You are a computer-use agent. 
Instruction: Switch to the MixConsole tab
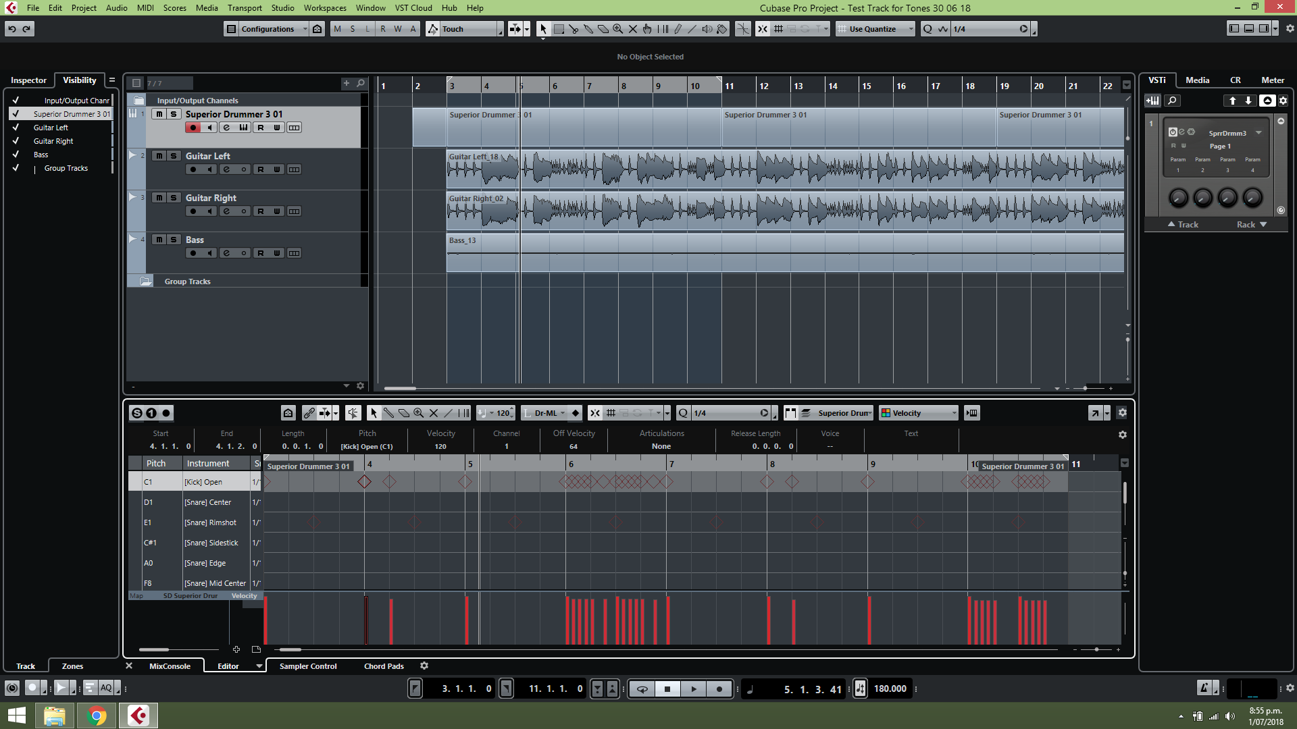170,666
